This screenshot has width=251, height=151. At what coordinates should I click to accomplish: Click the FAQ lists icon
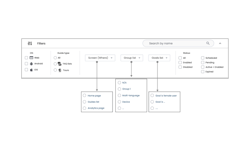(60, 64)
